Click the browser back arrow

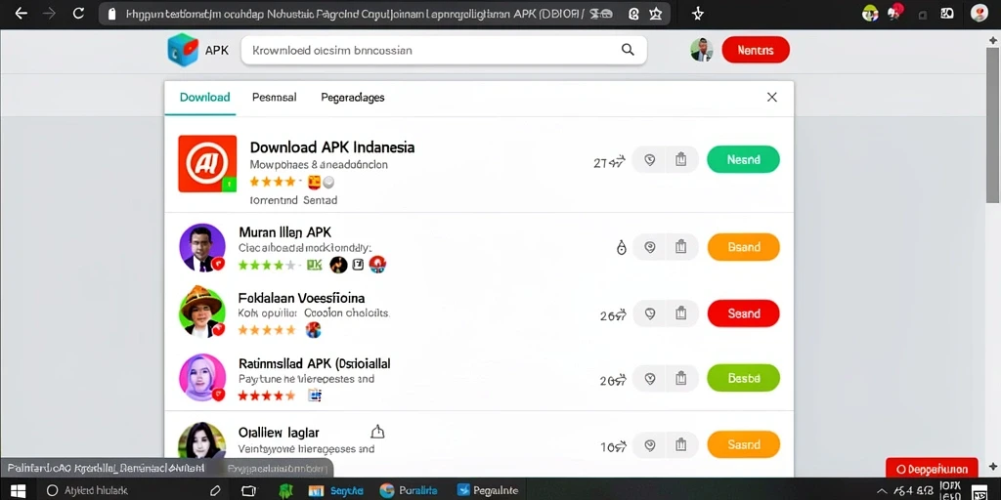(22, 14)
